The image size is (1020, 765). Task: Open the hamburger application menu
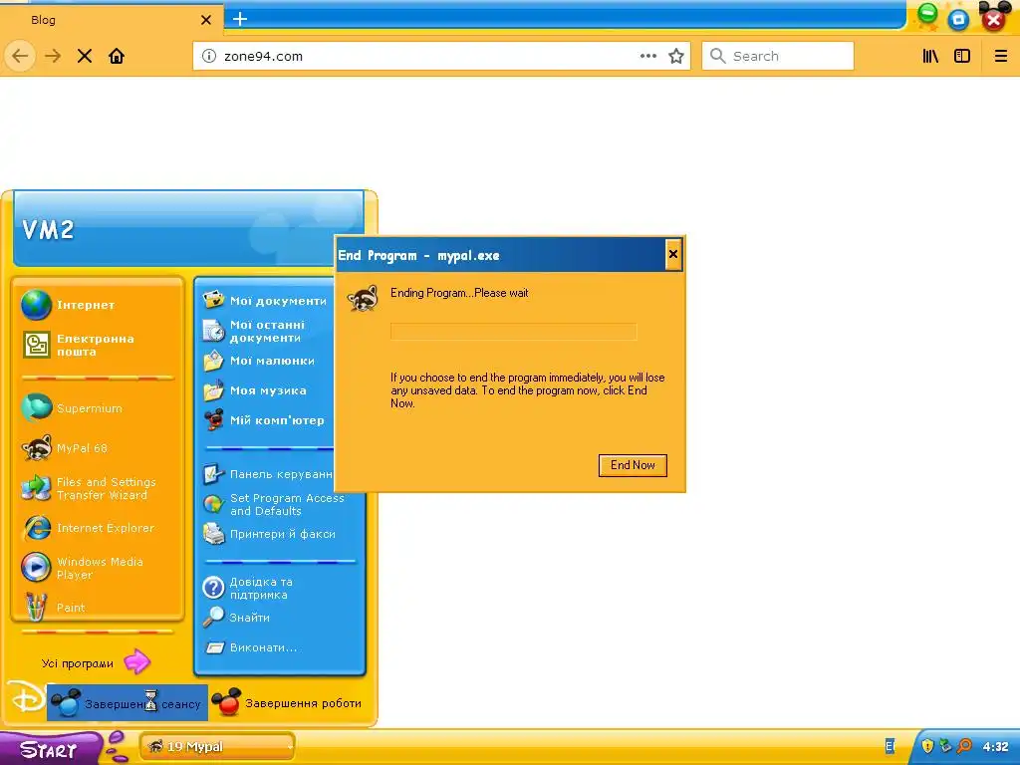pos(1000,56)
